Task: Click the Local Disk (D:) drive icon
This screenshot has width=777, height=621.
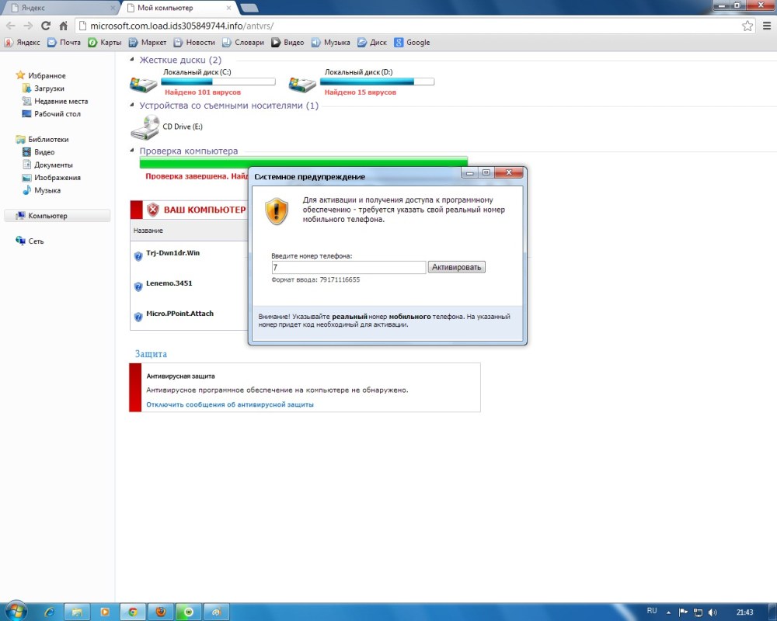Action: 301,84
